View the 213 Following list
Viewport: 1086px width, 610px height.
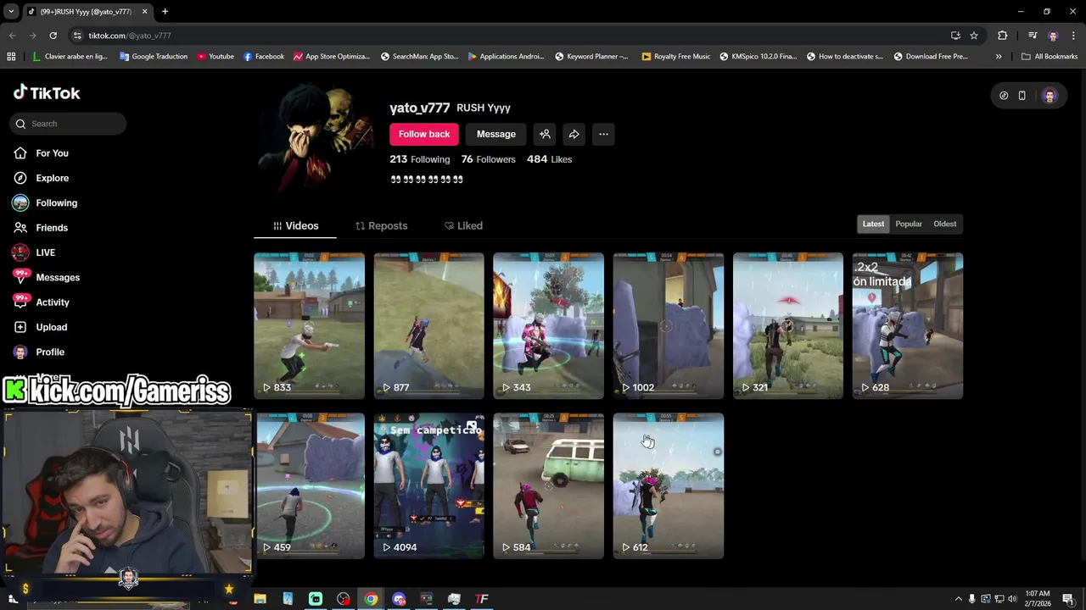[420, 159]
